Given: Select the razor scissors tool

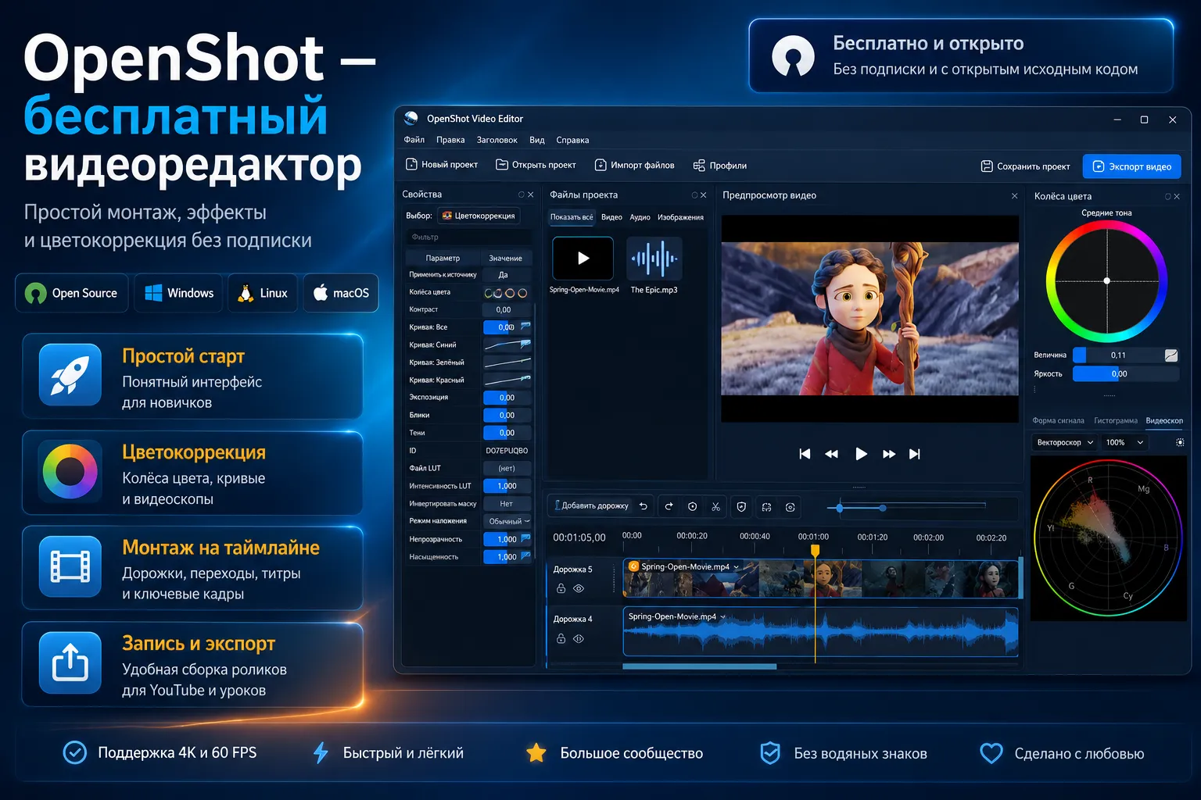Looking at the screenshot, I should click(x=715, y=506).
